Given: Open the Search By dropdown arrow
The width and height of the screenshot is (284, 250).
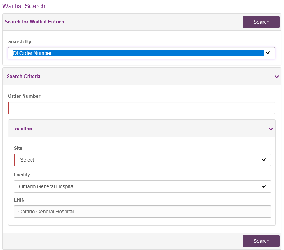Looking at the screenshot, I should point(267,53).
